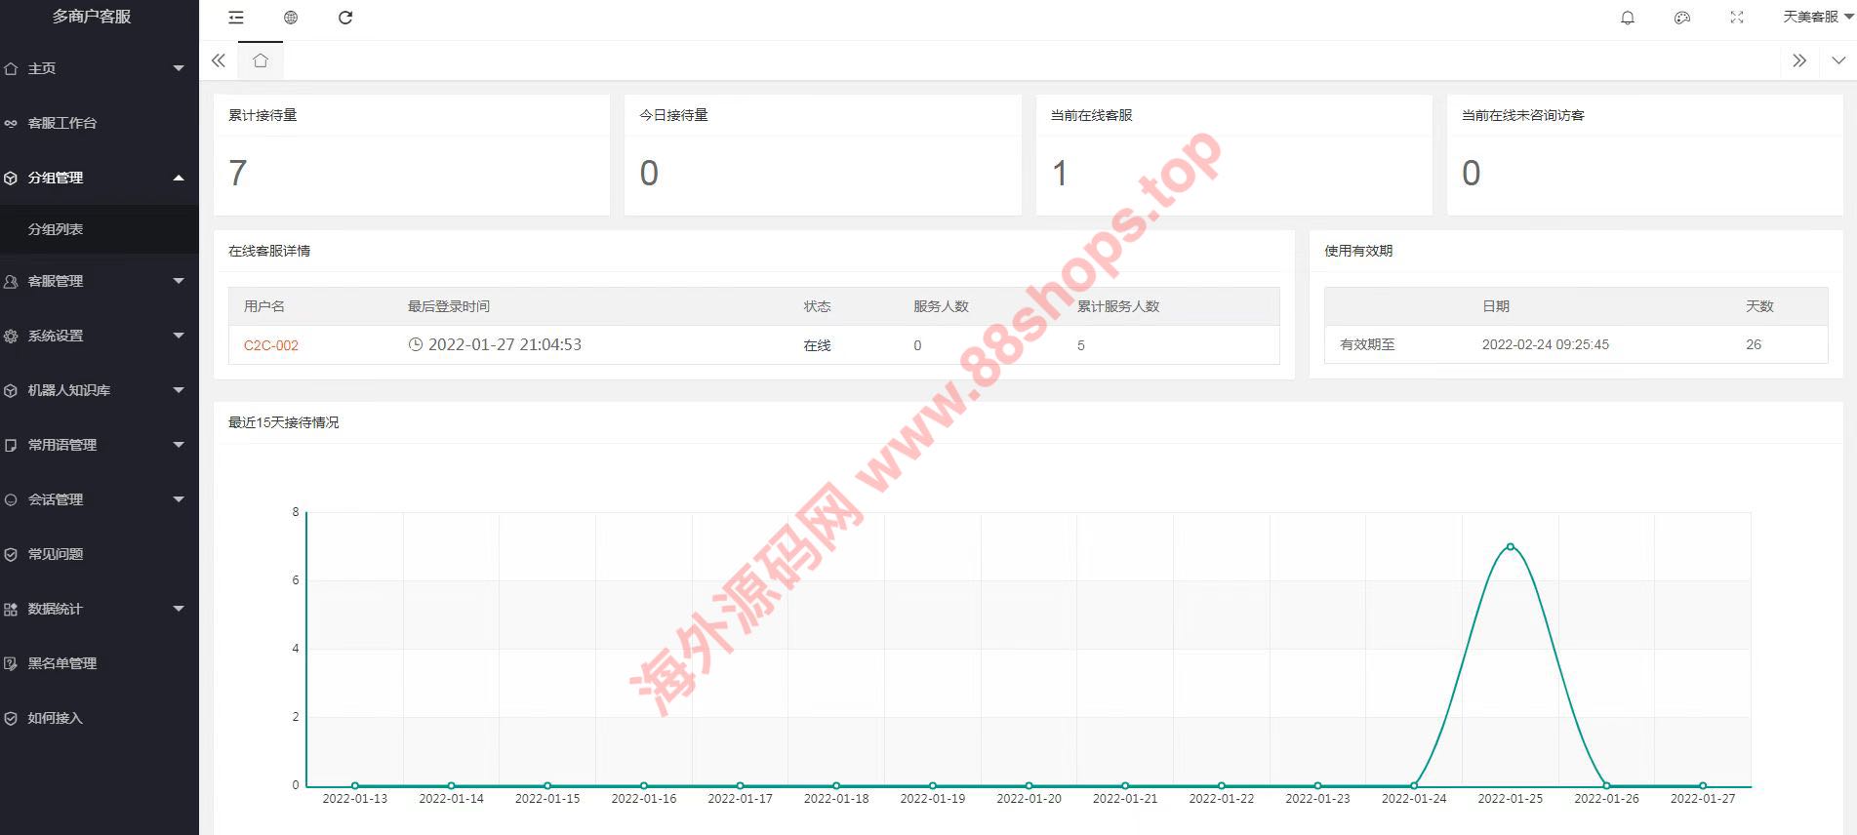Open 常见问题 sidebar item
Viewport: 1857px width, 835px height.
[x=56, y=554]
